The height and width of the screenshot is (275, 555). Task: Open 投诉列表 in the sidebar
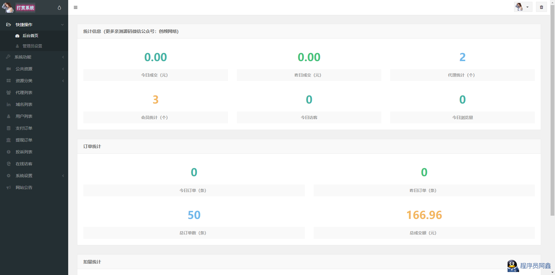24,152
